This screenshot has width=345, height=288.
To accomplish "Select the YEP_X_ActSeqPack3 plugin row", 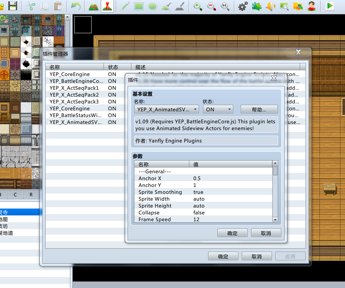I will click(85, 102).
